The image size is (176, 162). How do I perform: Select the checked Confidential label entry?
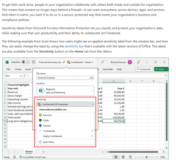pyautogui.click(x=65, y=131)
